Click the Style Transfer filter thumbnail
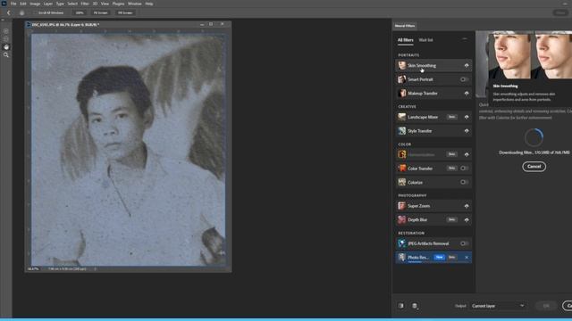Screen dimensions: 572x321 402,131
